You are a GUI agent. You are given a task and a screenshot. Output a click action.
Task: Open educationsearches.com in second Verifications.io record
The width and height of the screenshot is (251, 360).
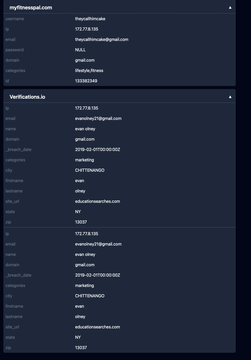pyautogui.click(x=97, y=327)
